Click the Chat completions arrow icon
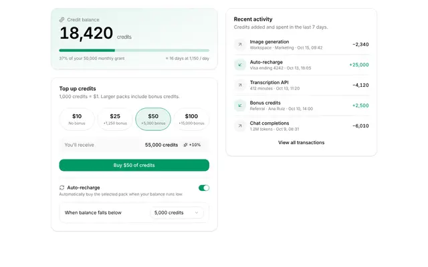The image size is (428, 267). tap(240, 126)
